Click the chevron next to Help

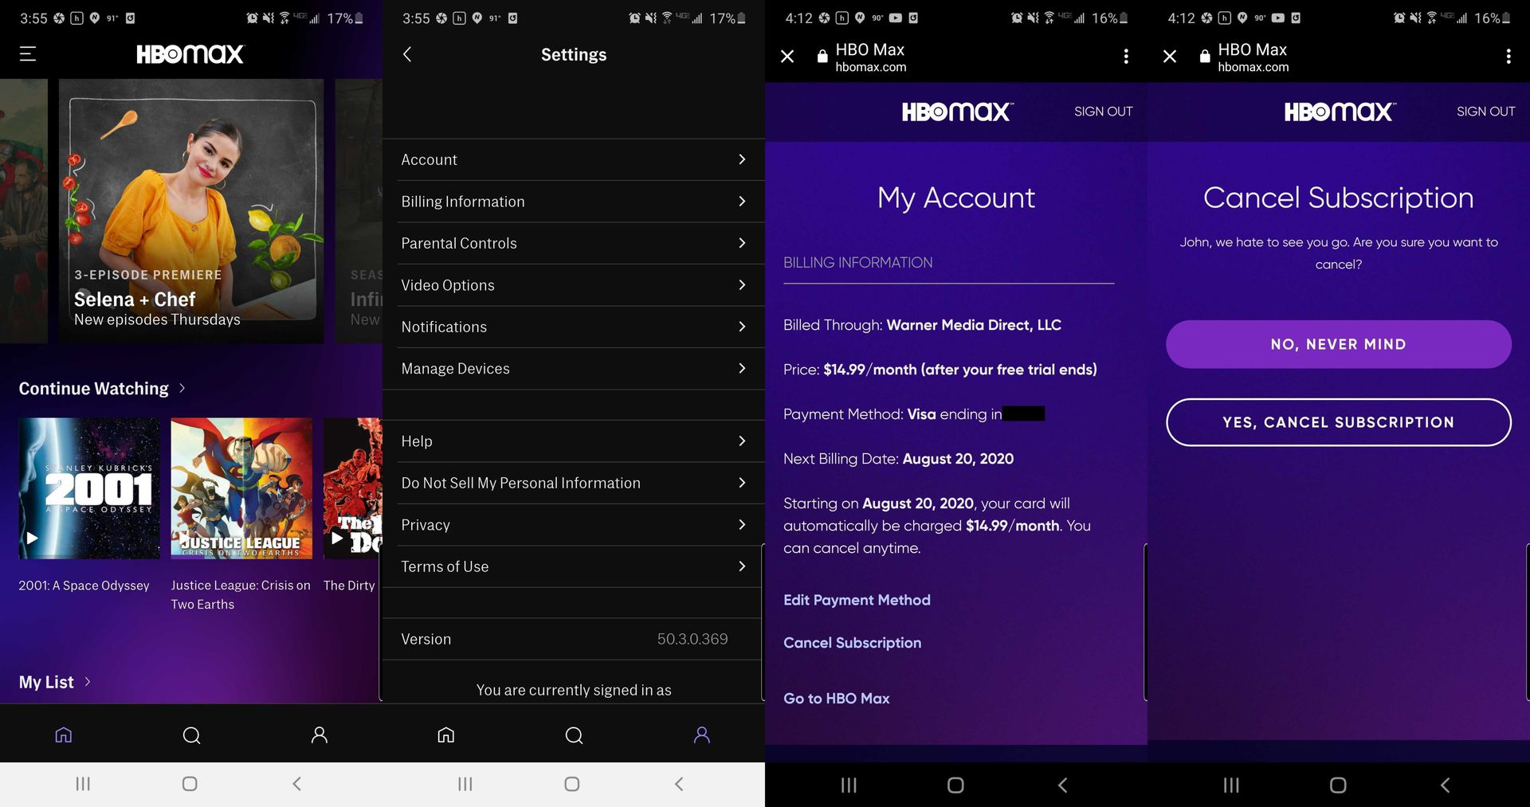tap(742, 441)
